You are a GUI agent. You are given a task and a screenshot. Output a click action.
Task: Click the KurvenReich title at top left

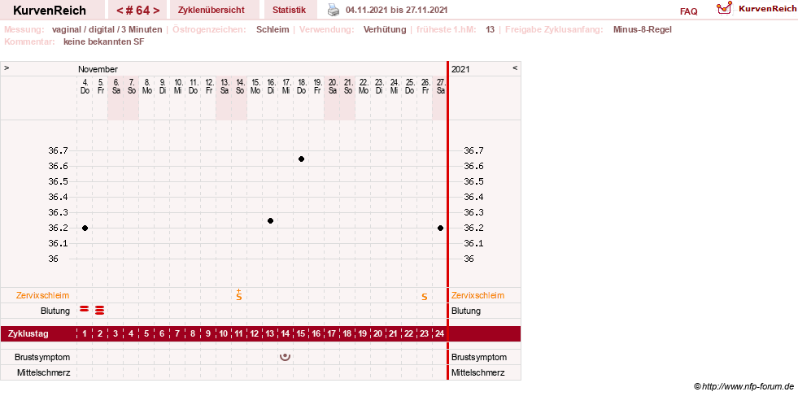tap(50, 11)
